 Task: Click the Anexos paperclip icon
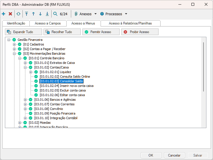[x=76, y=14]
